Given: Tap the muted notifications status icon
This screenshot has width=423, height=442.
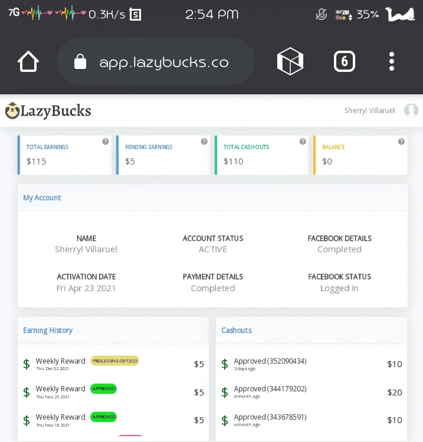Looking at the screenshot, I should (x=321, y=14).
